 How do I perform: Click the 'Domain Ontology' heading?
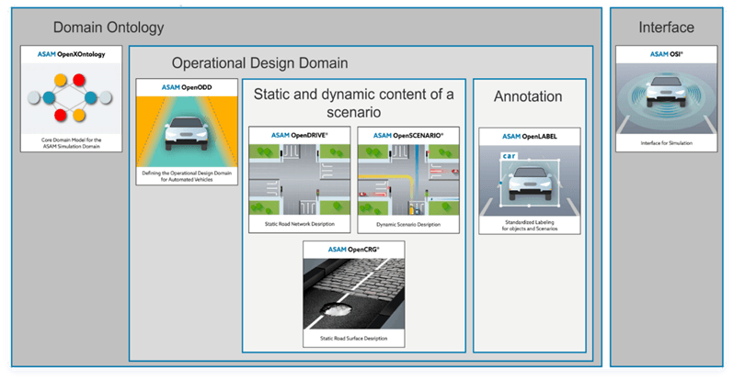109,28
